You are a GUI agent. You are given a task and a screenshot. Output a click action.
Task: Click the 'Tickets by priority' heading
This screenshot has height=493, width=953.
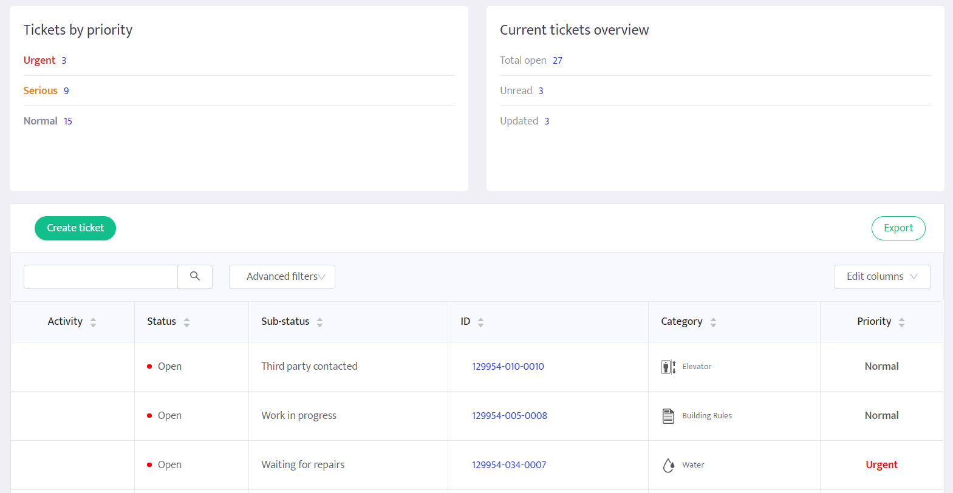tap(78, 30)
